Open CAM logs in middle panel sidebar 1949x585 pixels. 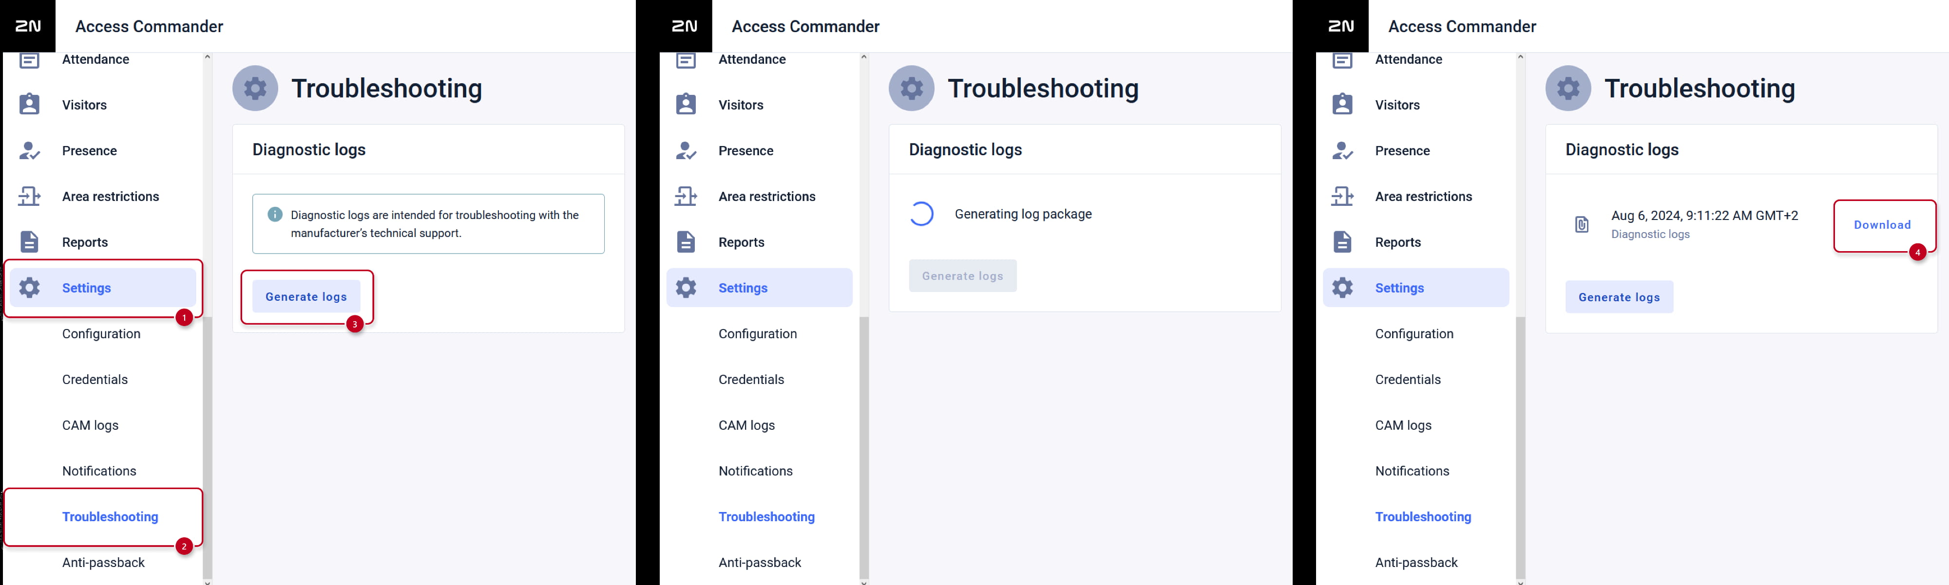(x=747, y=425)
